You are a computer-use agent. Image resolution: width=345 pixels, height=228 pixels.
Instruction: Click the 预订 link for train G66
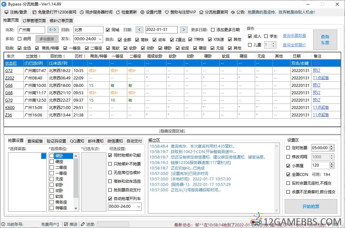tap(317, 85)
